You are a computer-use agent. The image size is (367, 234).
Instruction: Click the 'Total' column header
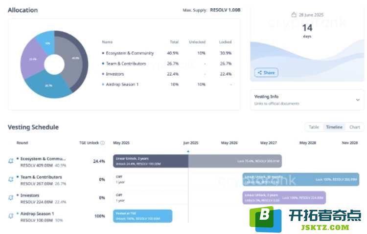(174, 42)
